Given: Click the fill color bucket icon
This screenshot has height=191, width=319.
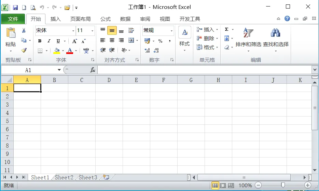Looking at the screenshot, I should [57, 51].
